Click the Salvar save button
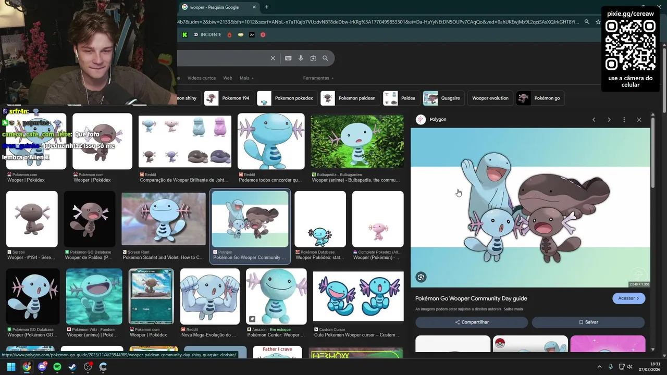667x375 pixels. tap(588, 322)
